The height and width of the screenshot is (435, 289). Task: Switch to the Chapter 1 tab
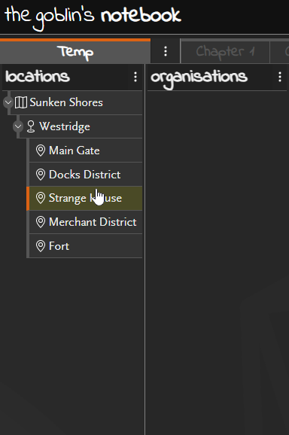pos(225,52)
